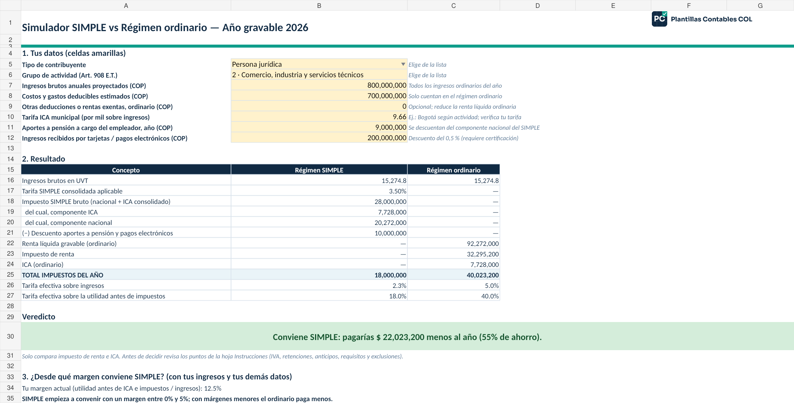Click the SIMPLE empieza a convenir line
The image size is (794, 403).
177,399
